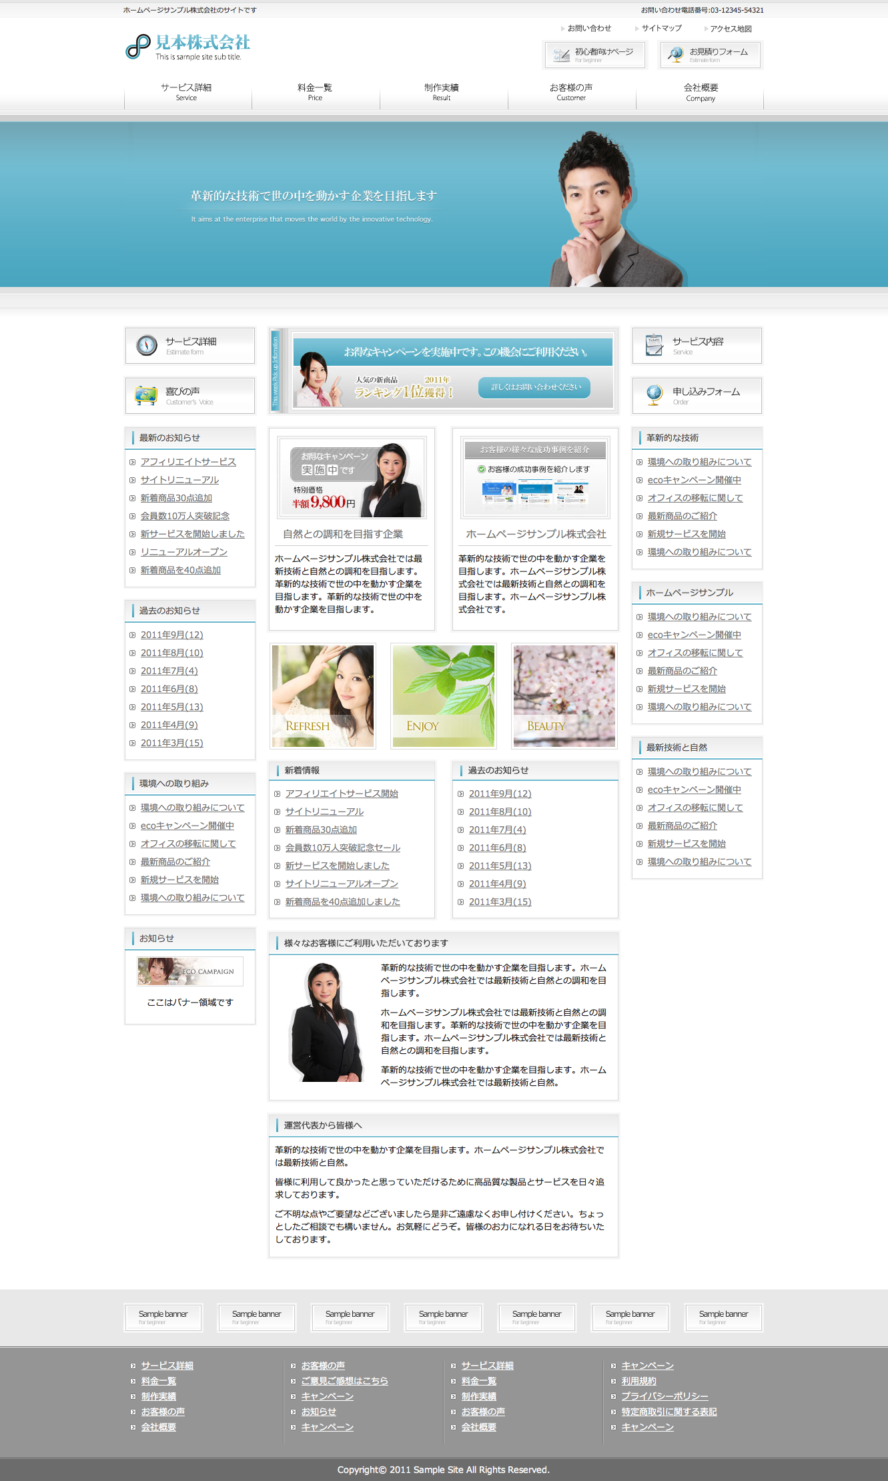888x1481 pixels.
Task: Click the ticket icon beside サービス内容
Action: point(654,345)
